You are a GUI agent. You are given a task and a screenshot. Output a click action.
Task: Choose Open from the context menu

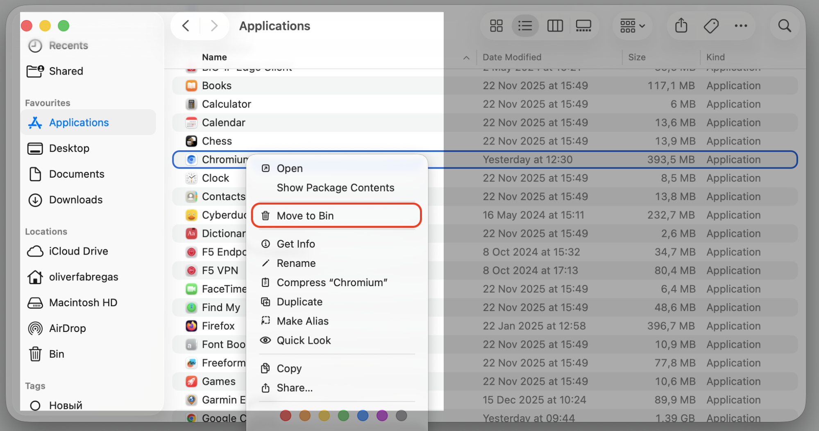click(337, 168)
